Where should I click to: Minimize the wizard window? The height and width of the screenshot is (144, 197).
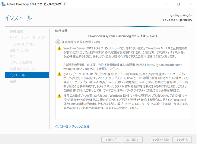(167, 4)
